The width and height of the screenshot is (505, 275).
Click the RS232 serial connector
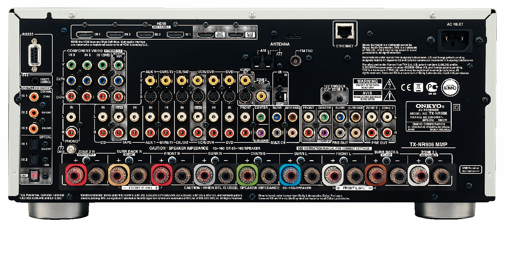(34, 55)
